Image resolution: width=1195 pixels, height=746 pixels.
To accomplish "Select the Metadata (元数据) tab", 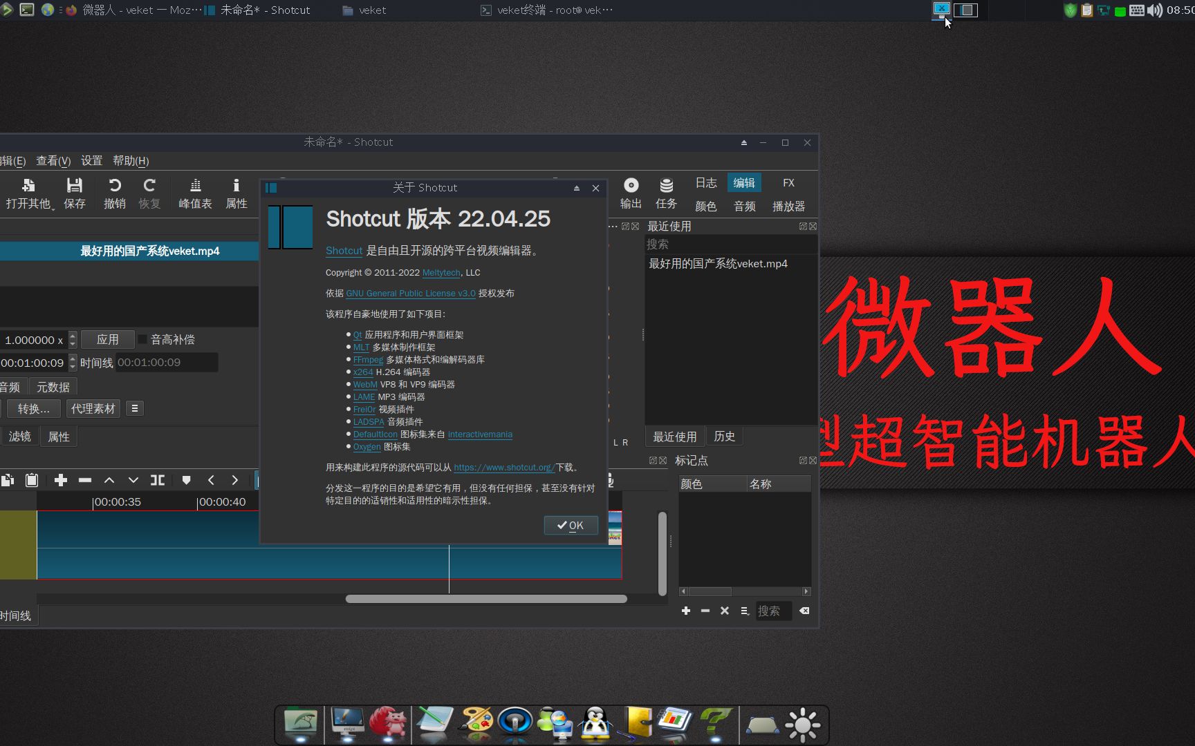I will (53, 387).
